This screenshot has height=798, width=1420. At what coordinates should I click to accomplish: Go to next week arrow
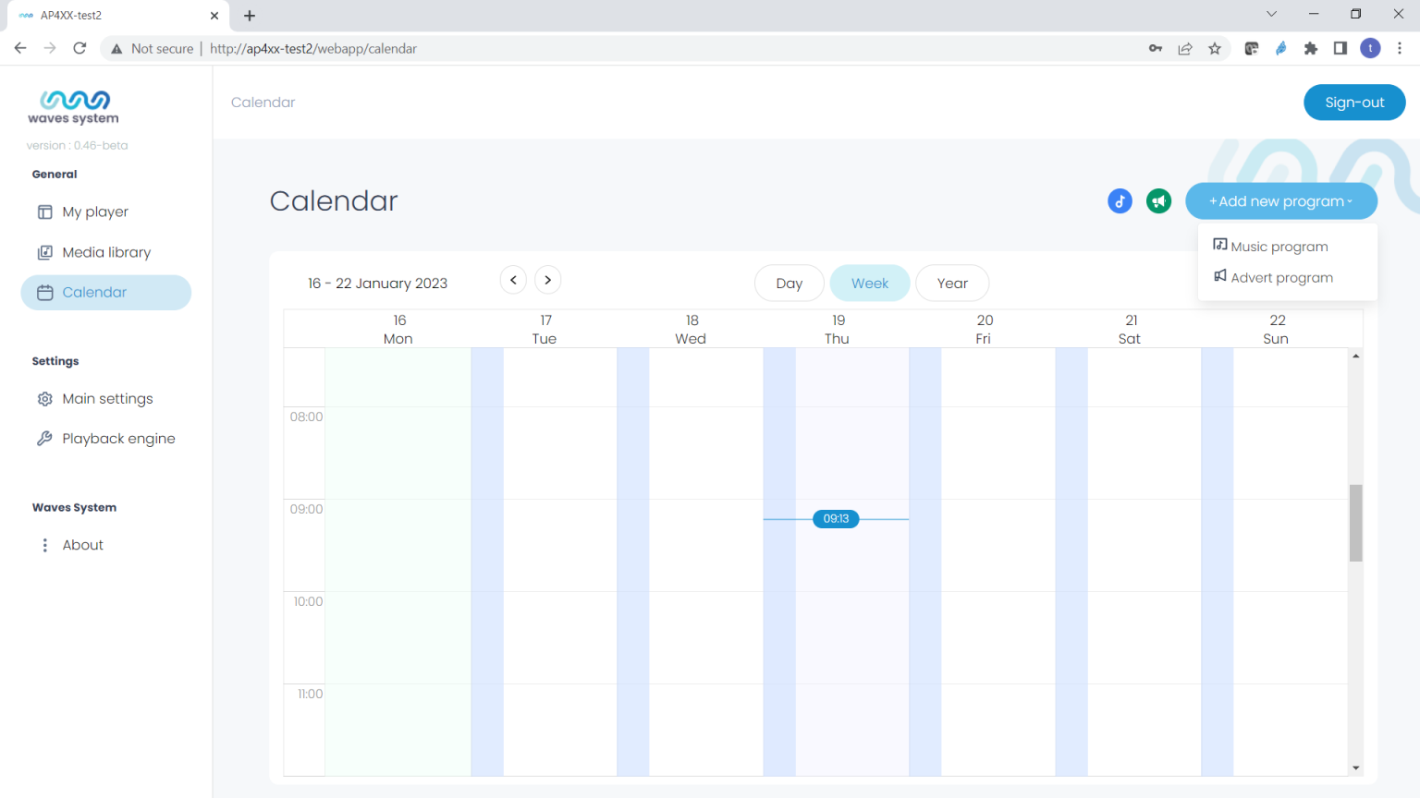(x=548, y=280)
